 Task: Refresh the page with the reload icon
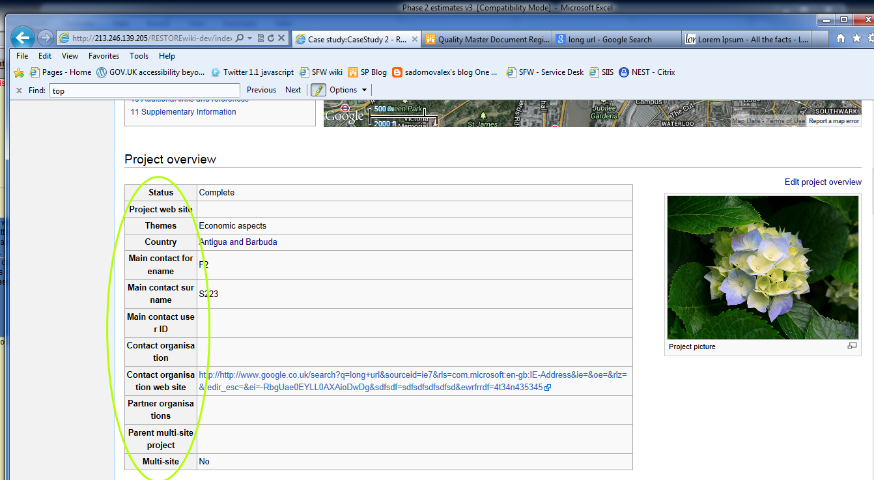271,38
